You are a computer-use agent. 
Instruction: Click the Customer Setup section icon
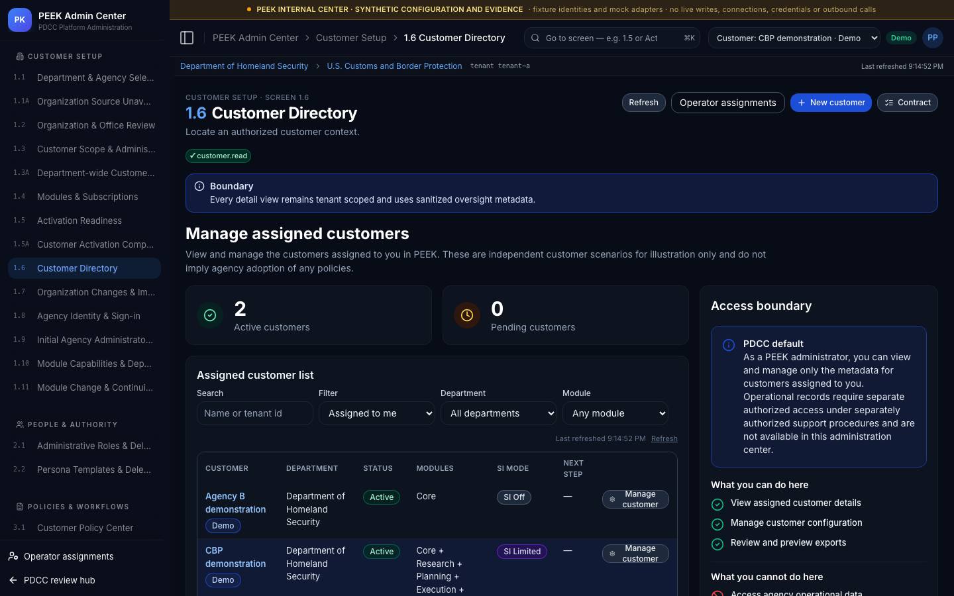coord(20,56)
